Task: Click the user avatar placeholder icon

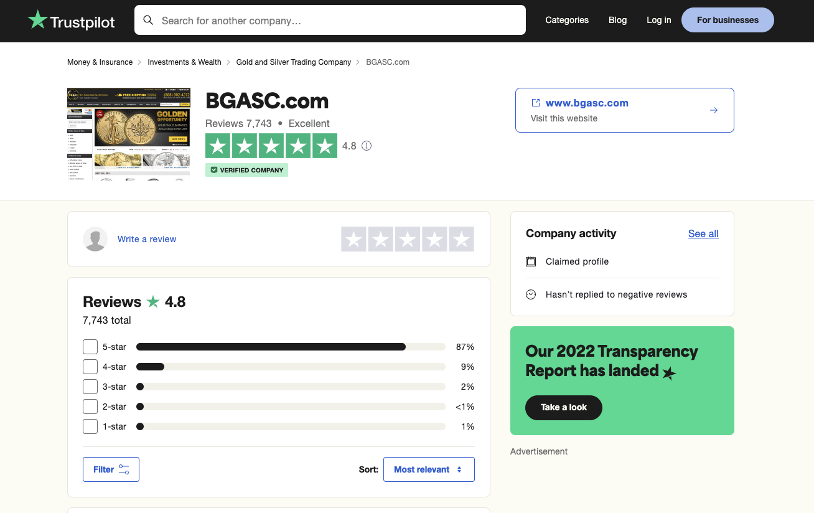Action: 95,239
